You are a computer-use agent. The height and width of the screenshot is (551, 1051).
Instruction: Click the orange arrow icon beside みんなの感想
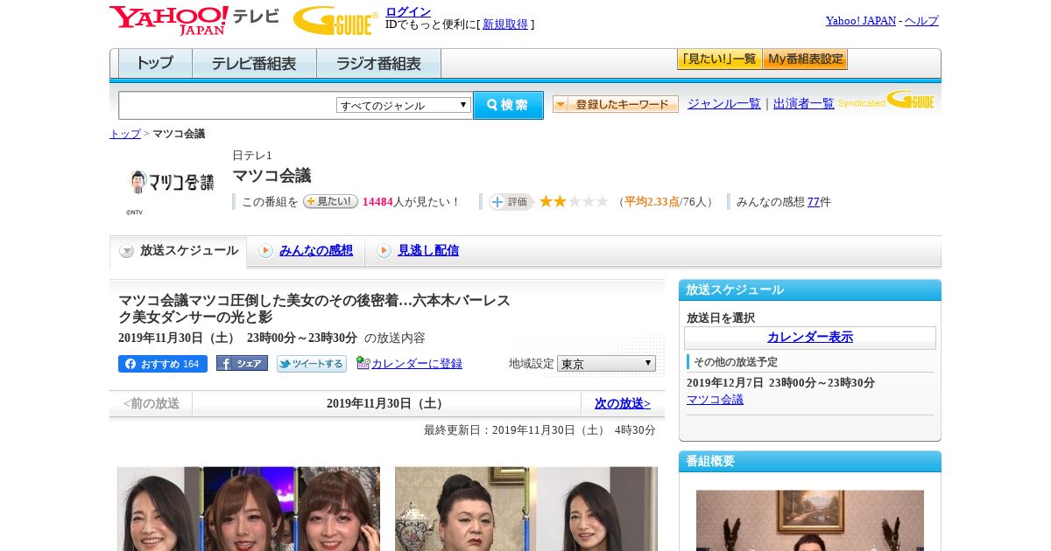[x=265, y=251]
